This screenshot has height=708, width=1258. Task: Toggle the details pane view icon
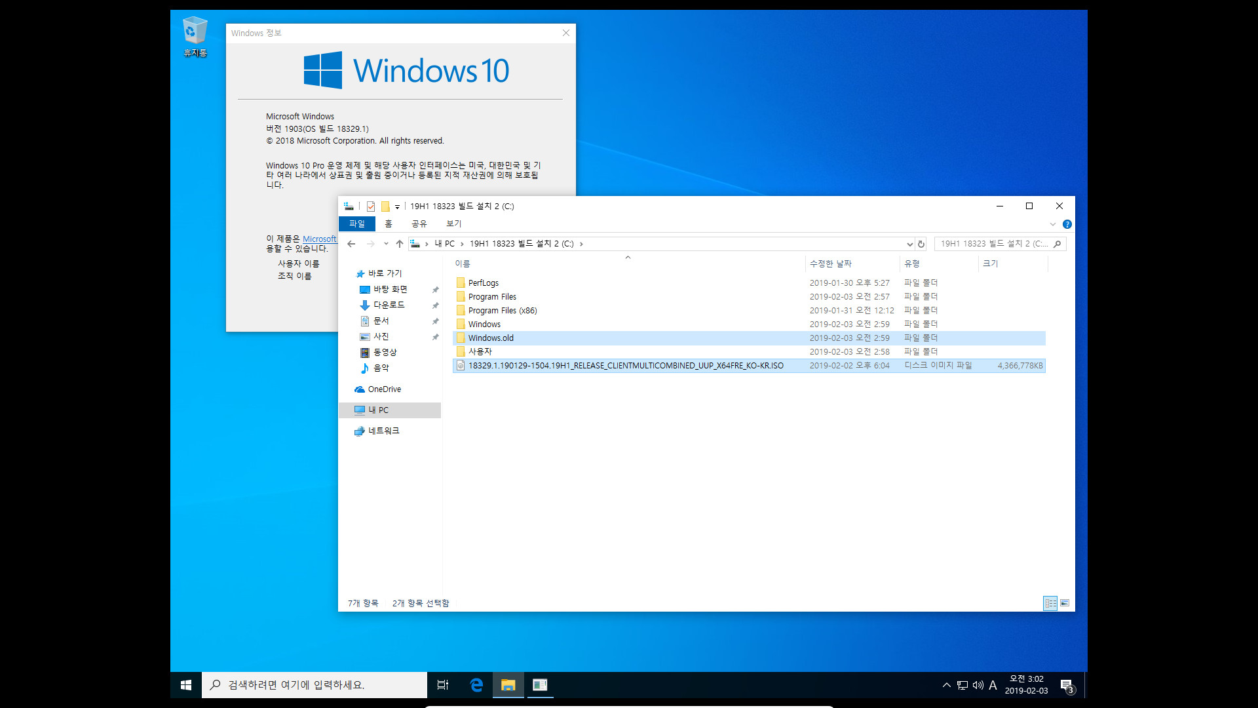click(x=1065, y=602)
